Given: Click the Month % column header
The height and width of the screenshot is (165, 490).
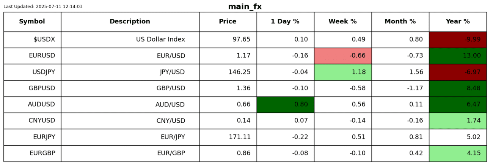Looking at the screenshot, I should (400, 22).
